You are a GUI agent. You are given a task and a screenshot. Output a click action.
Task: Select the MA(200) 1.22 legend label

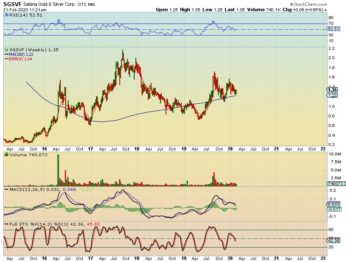20,54
